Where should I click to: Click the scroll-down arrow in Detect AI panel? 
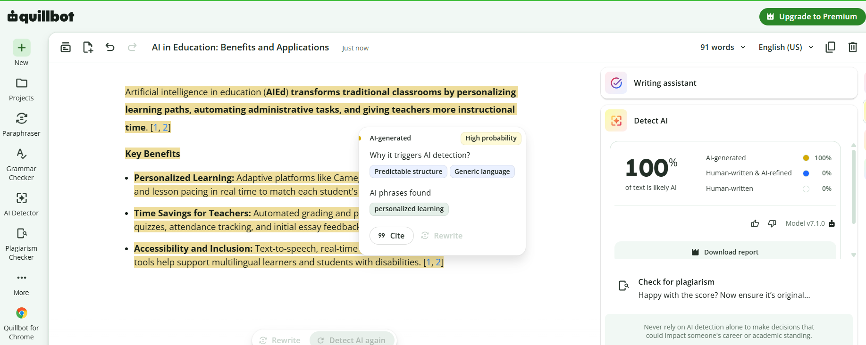click(x=853, y=255)
